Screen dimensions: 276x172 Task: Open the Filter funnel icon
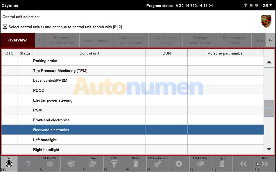(114, 164)
